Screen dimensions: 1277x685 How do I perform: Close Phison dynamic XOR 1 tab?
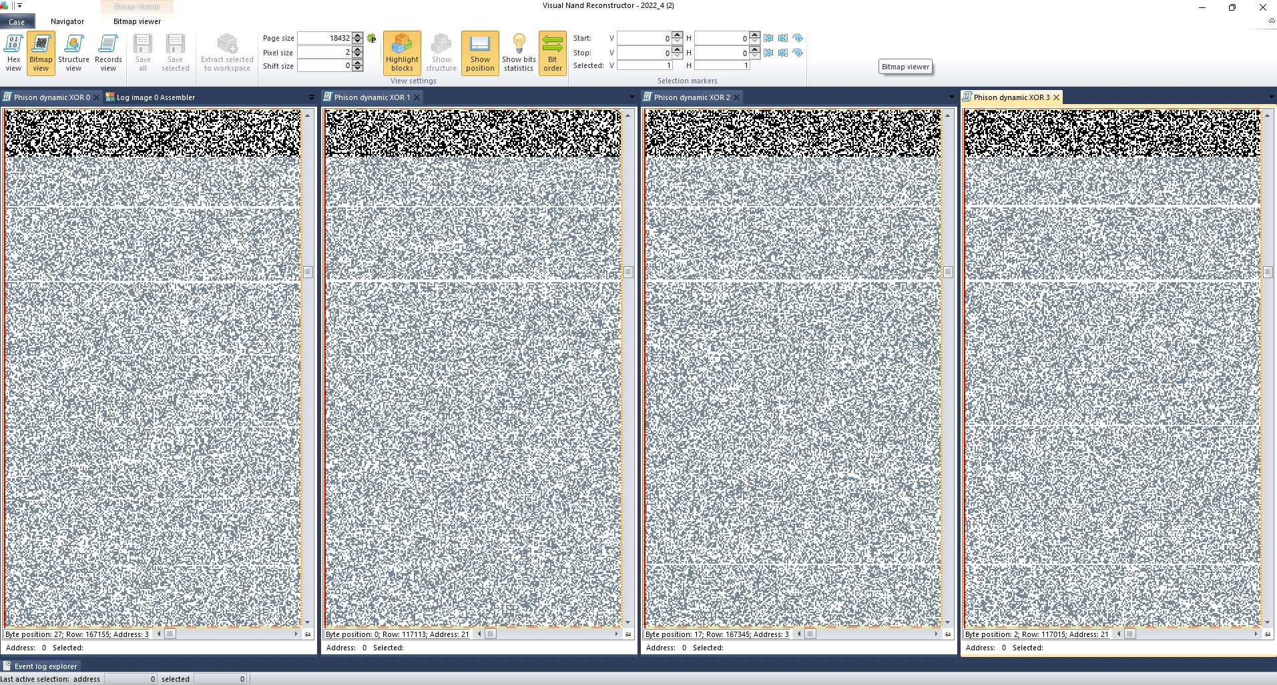pyautogui.click(x=417, y=97)
